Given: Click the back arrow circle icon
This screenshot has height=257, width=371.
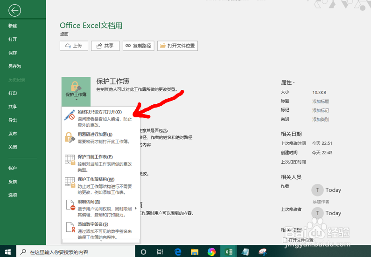Looking at the screenshot, I should 14,10.
